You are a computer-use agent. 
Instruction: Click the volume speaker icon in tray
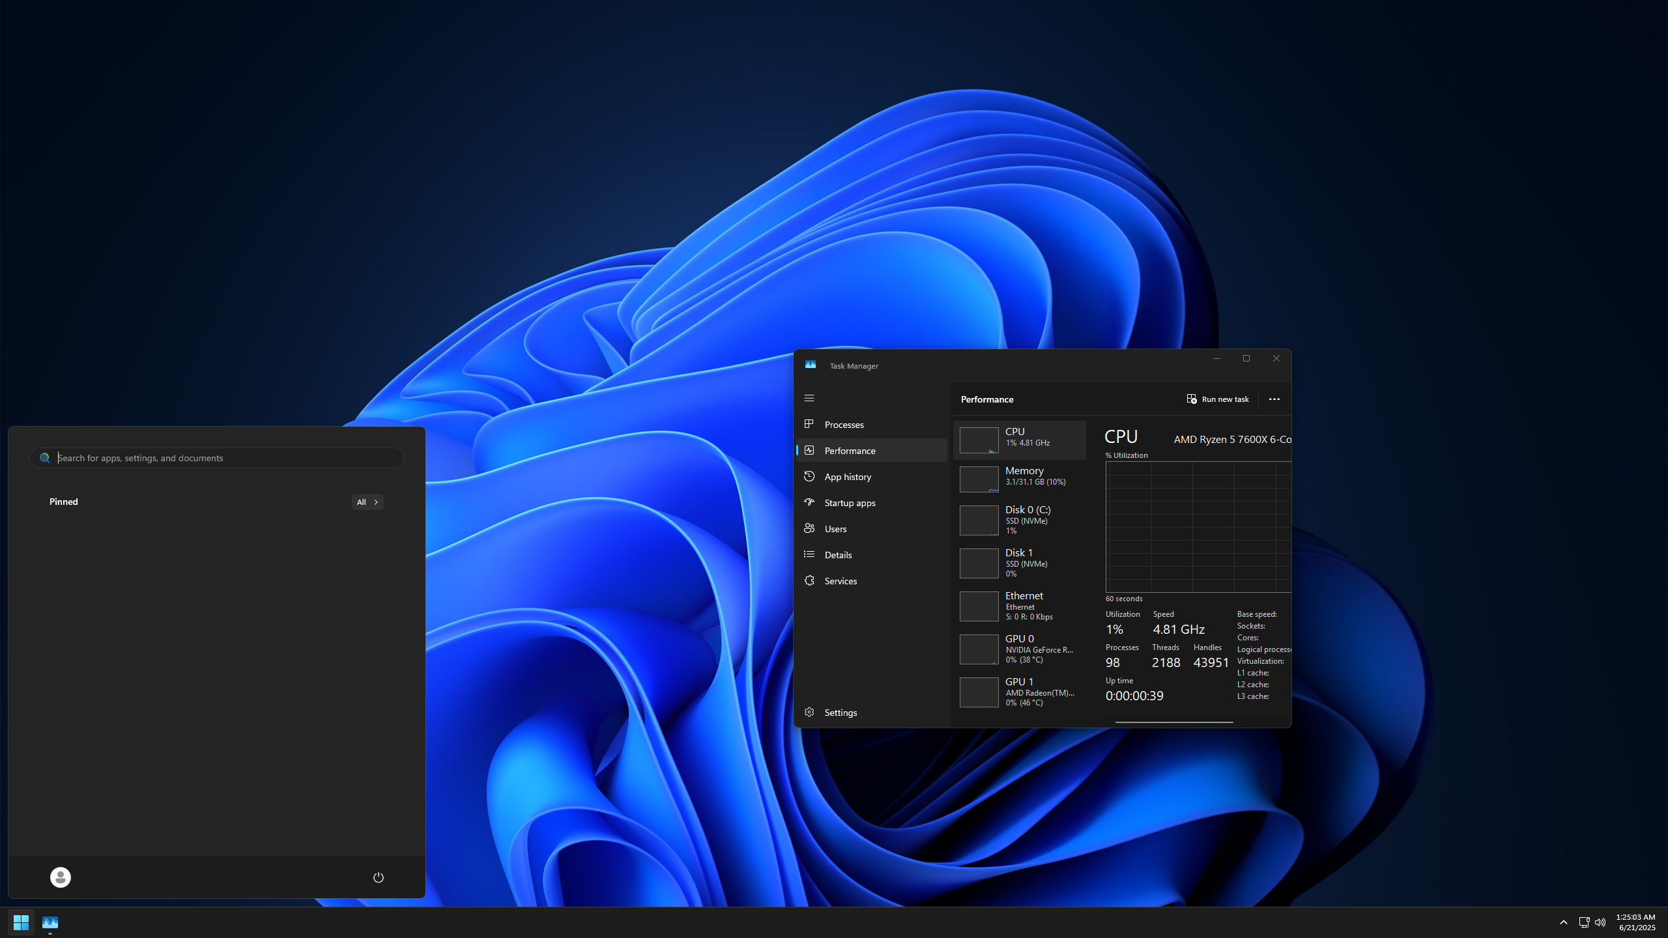(x=1600, y=922)
